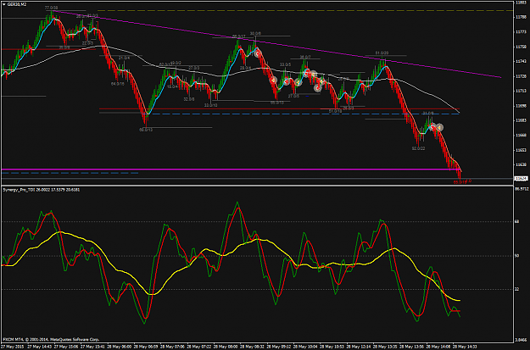Click the 68 level on TDI scale

click(516, 222)
